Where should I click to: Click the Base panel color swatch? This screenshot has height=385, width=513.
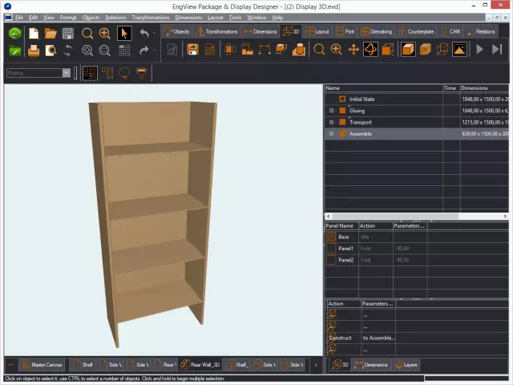tap(331, 237)
